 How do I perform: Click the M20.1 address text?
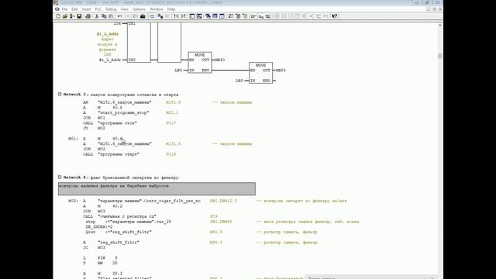(x=172, y=112)
